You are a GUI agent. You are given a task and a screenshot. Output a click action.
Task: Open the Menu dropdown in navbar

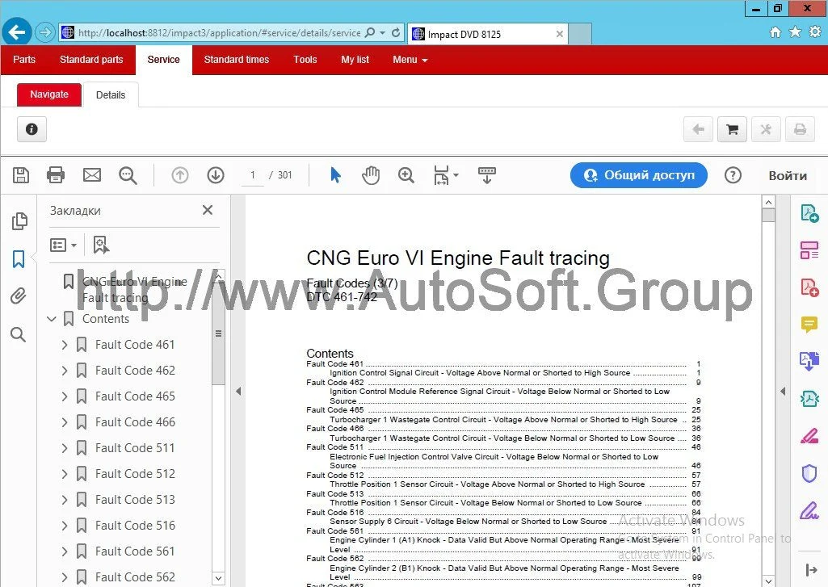(410, 60)
